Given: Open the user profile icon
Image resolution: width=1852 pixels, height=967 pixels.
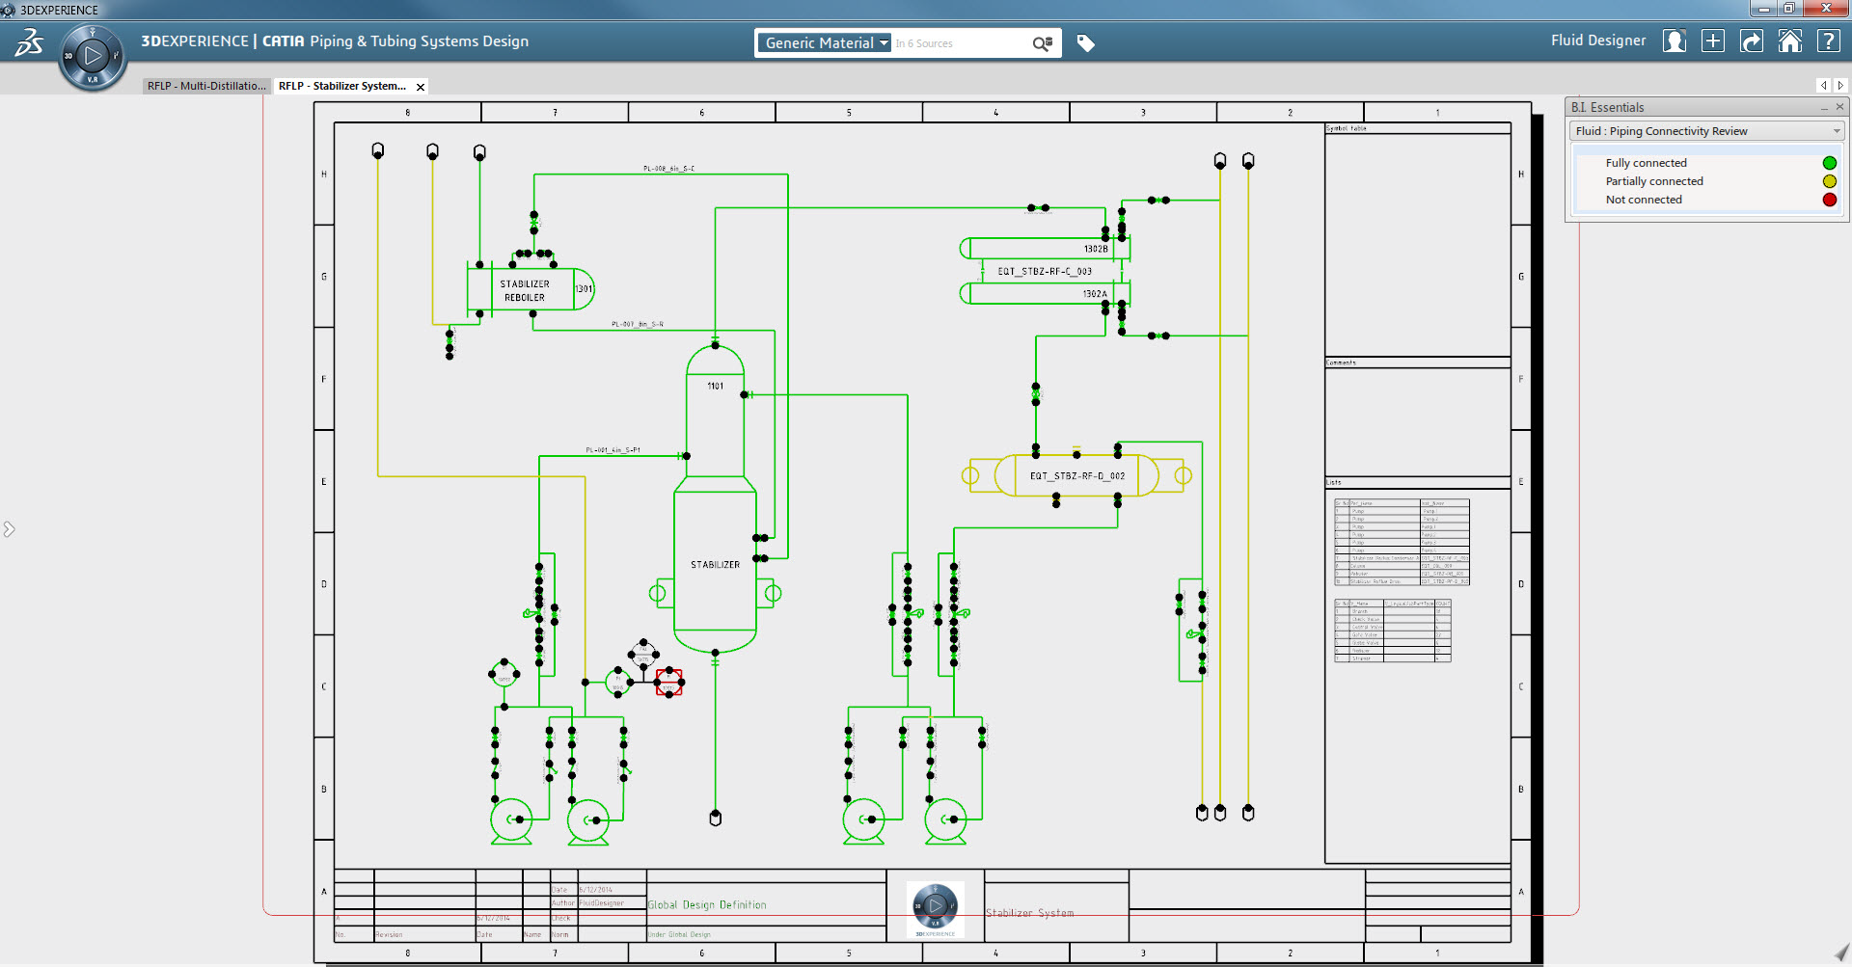Looking at the screenshot, I should pyautogui.click(x=1675, y=41).
